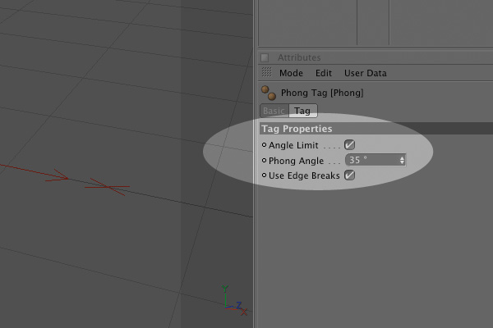Toggle the Use Edge Breaks checkbox

click(349, 175)
